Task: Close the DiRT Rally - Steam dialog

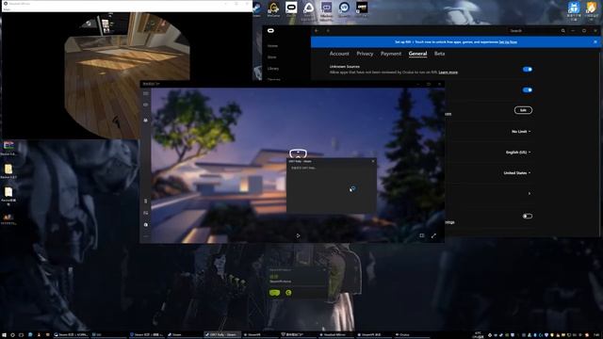Action: tap(373, 161)
